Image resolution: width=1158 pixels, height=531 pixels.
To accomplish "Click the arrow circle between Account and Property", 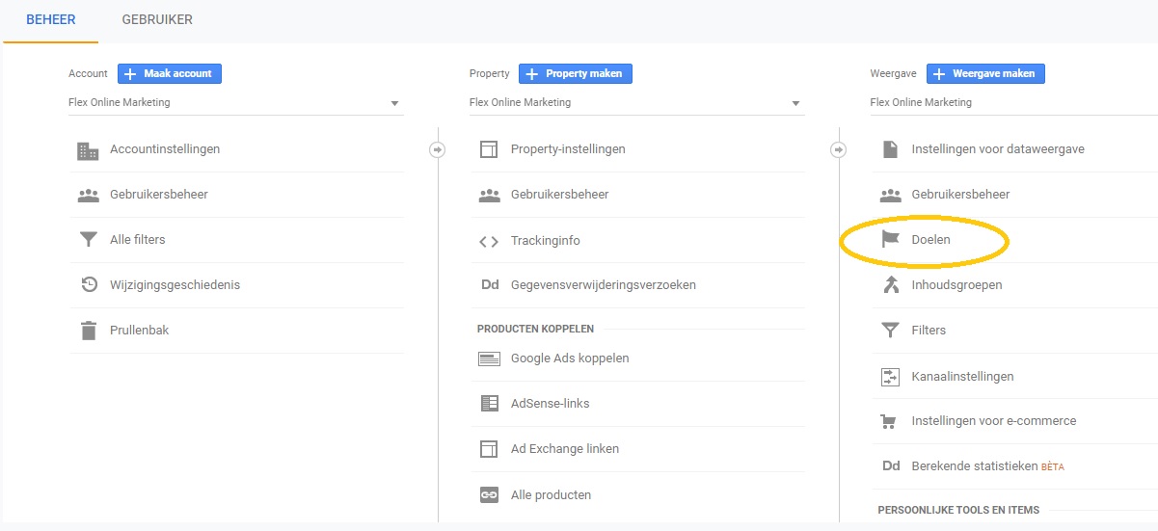I will [x=438, y=150].
